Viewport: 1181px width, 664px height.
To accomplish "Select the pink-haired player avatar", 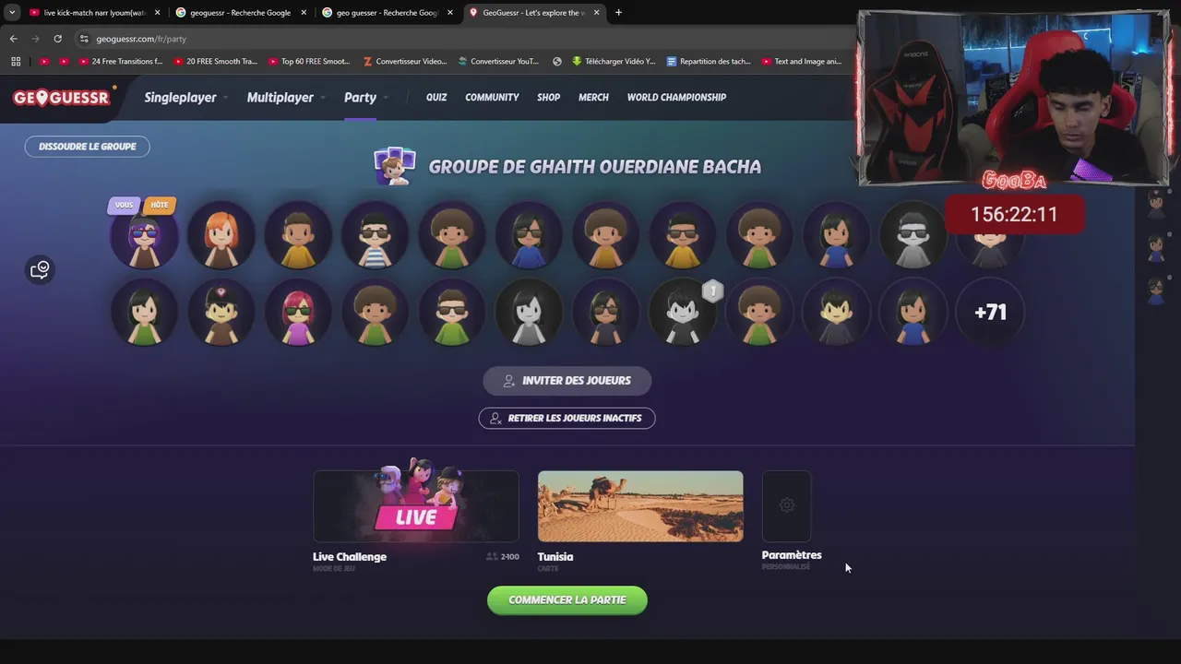I will [298, 312].
